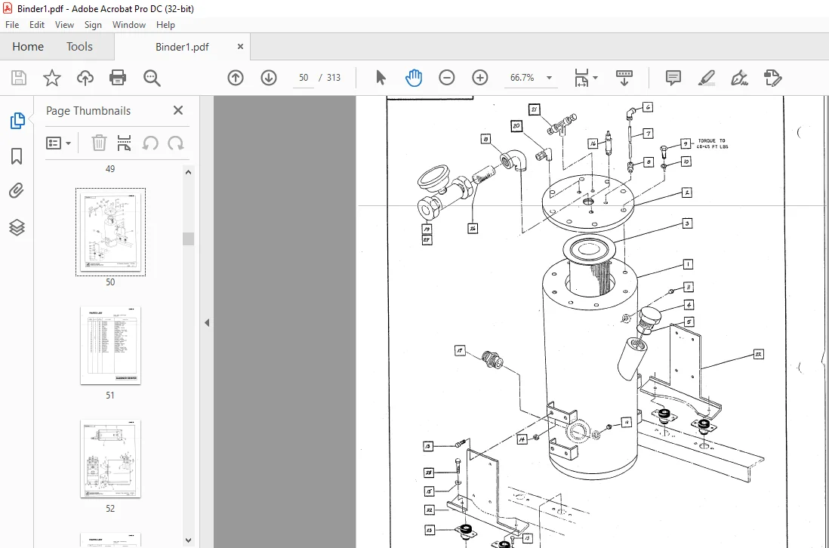This screenshot has height=548, width=829.
Task: Select the Binder1.pdf document tab
Action: click(182, 47)
